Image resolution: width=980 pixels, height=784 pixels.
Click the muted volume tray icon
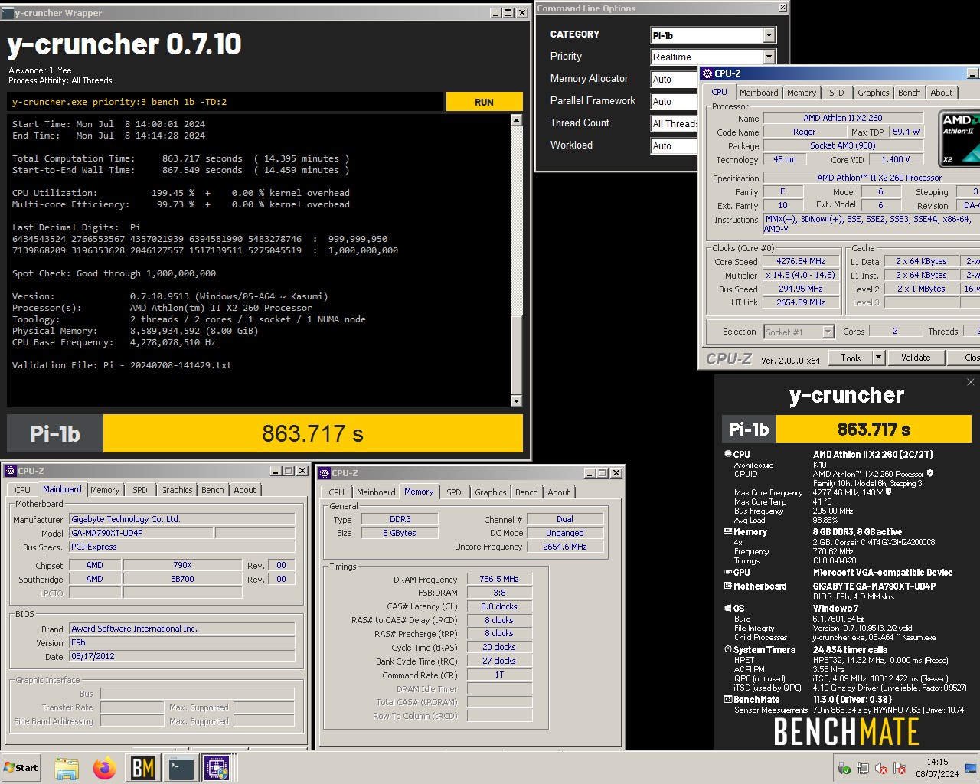pos(881,768)
